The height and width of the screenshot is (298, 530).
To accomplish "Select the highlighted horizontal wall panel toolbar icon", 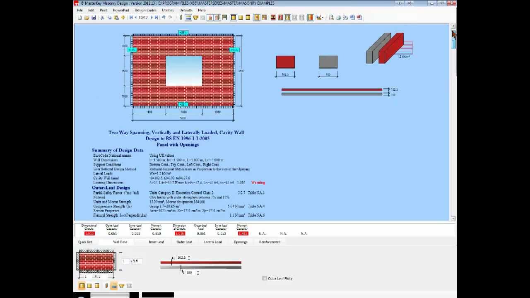I will click(x=188, y=17).
